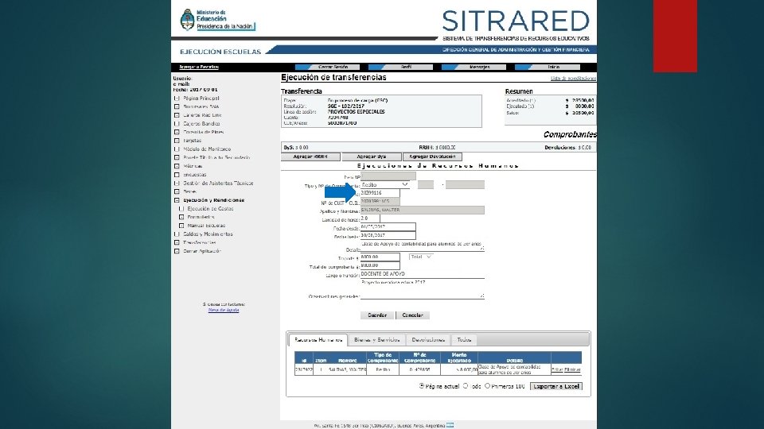Open Recibo comprobante type dropdown

[x=385, y=185]
